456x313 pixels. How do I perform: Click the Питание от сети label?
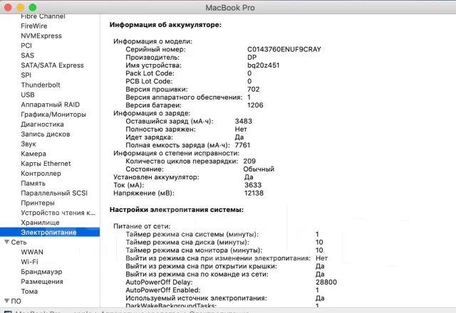click(x=142, y=226)
